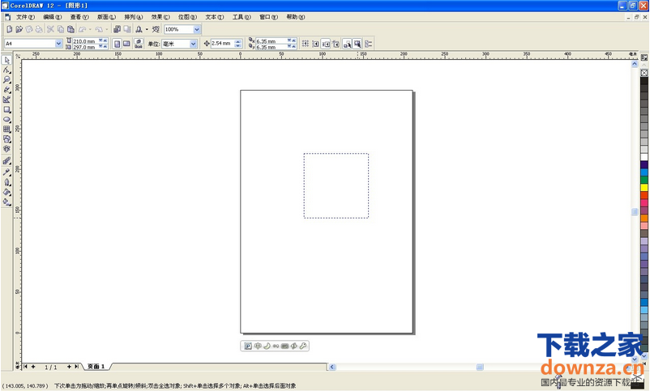Select the Eyedropper tool

(6, 172)
